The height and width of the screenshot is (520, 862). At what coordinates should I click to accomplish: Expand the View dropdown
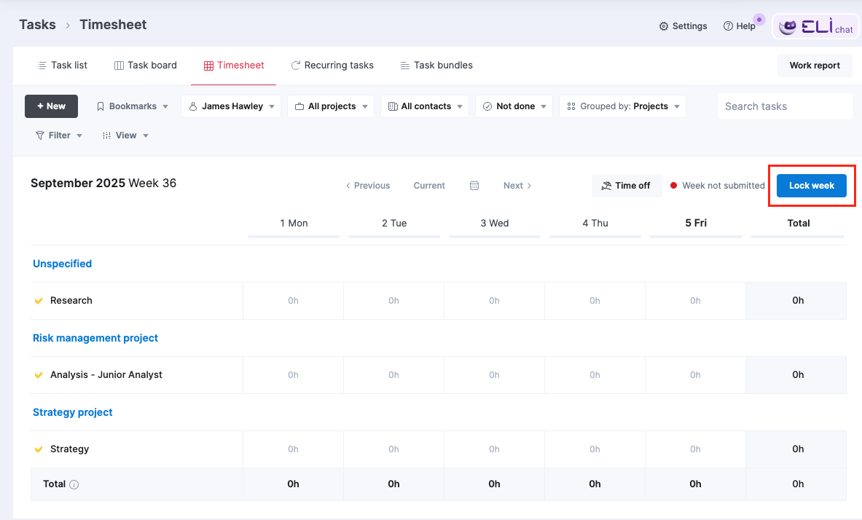125,135
